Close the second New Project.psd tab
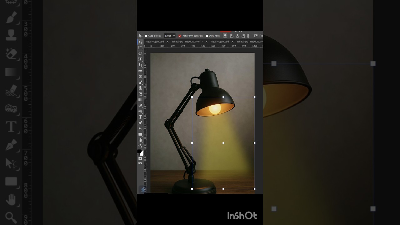 (x=232, y=42)
